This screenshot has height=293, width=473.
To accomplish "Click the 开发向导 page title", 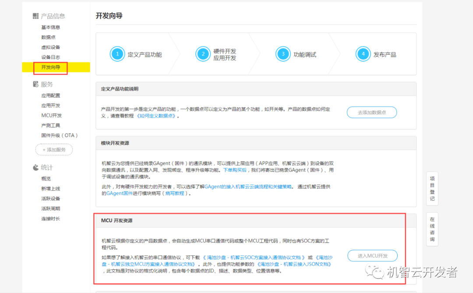I will click(x=109, y=16).
